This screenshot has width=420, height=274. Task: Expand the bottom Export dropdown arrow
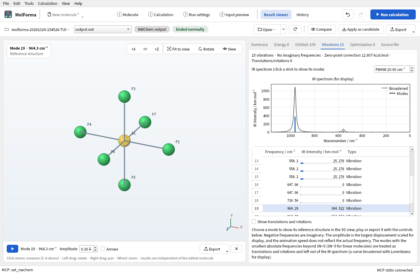[227, 251]
